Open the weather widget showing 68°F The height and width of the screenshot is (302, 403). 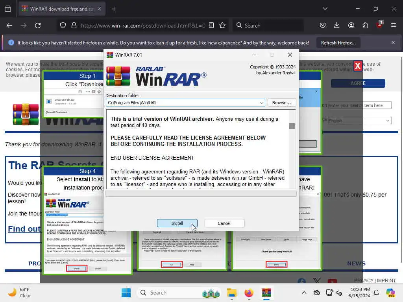[19, 293]
